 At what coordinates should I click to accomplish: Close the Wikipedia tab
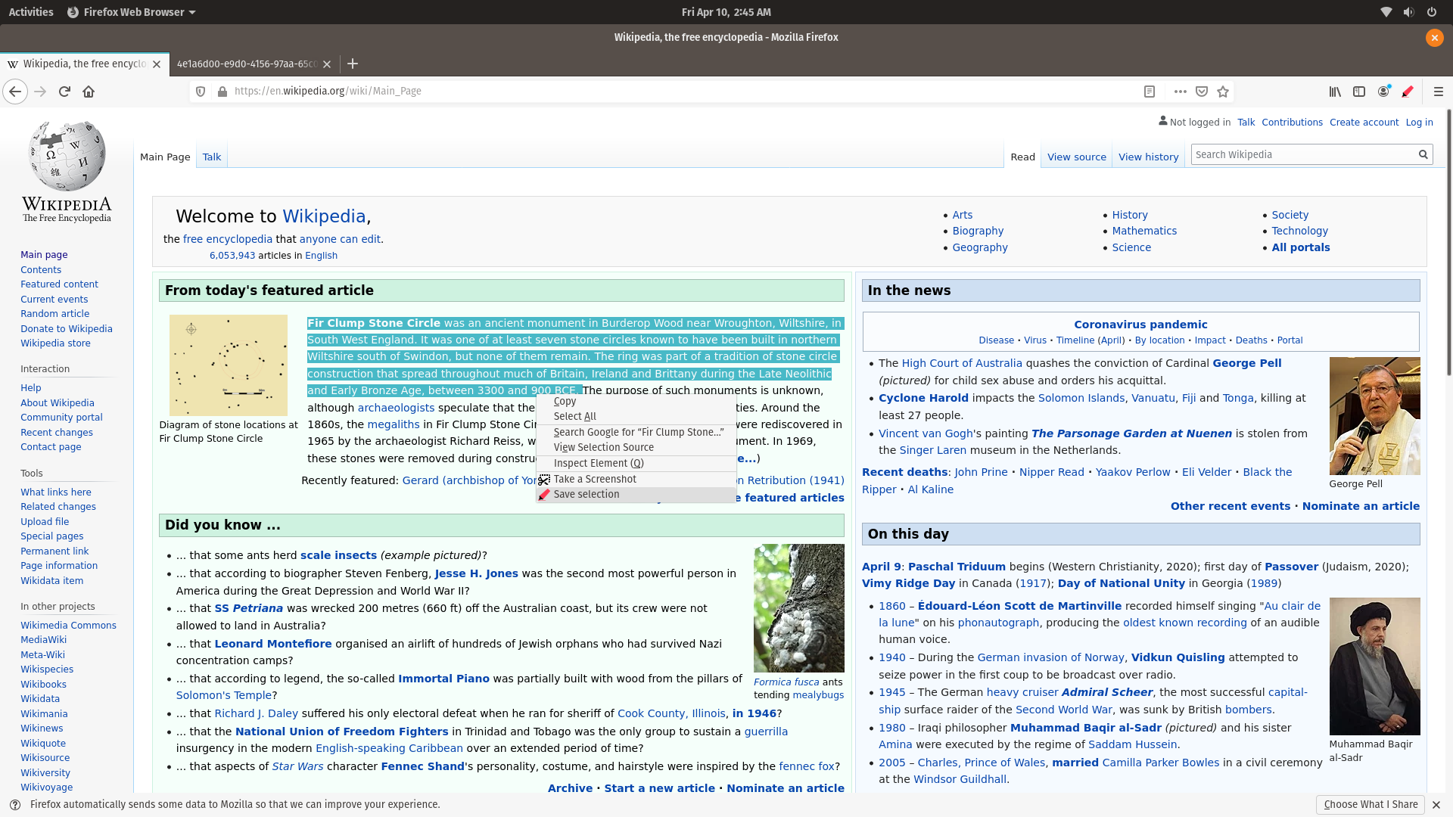157,64
